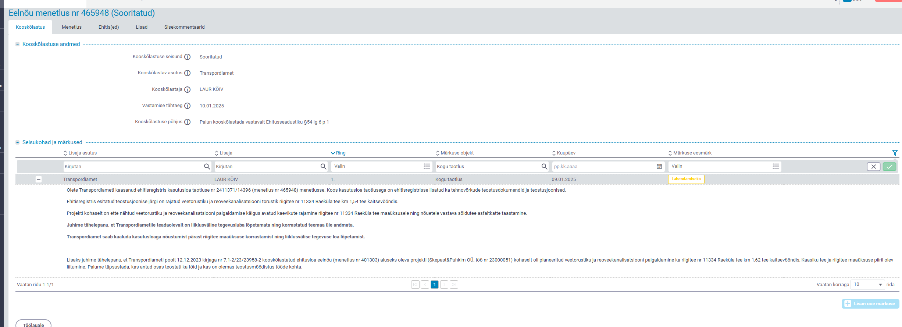Select page 1 in pagination

434,284
